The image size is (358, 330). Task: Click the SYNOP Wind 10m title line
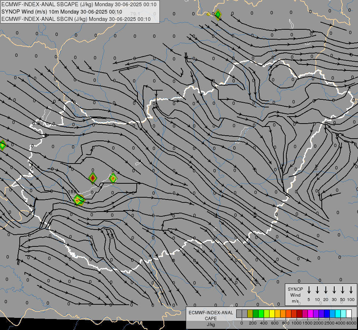(x=62, y=12)
